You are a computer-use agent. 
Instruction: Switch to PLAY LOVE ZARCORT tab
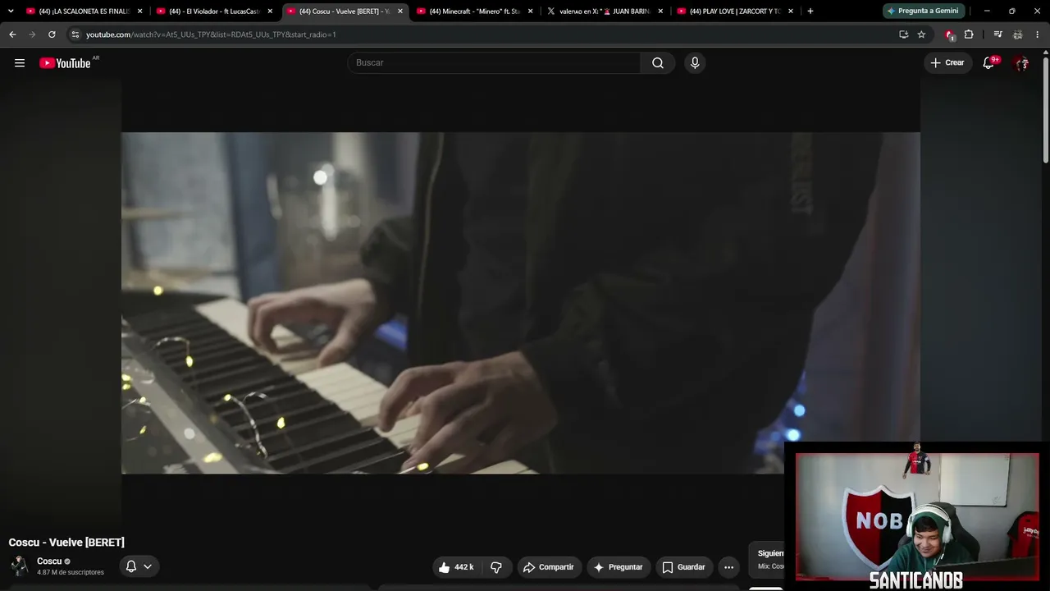[736, 11]
